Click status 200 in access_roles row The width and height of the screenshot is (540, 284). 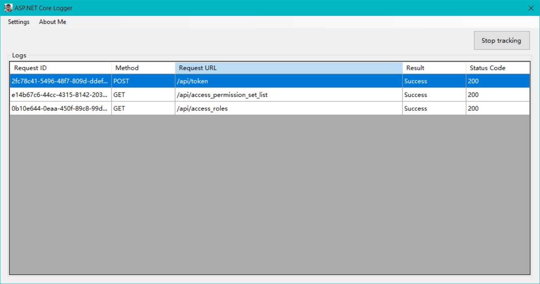[x=498, y=108]
